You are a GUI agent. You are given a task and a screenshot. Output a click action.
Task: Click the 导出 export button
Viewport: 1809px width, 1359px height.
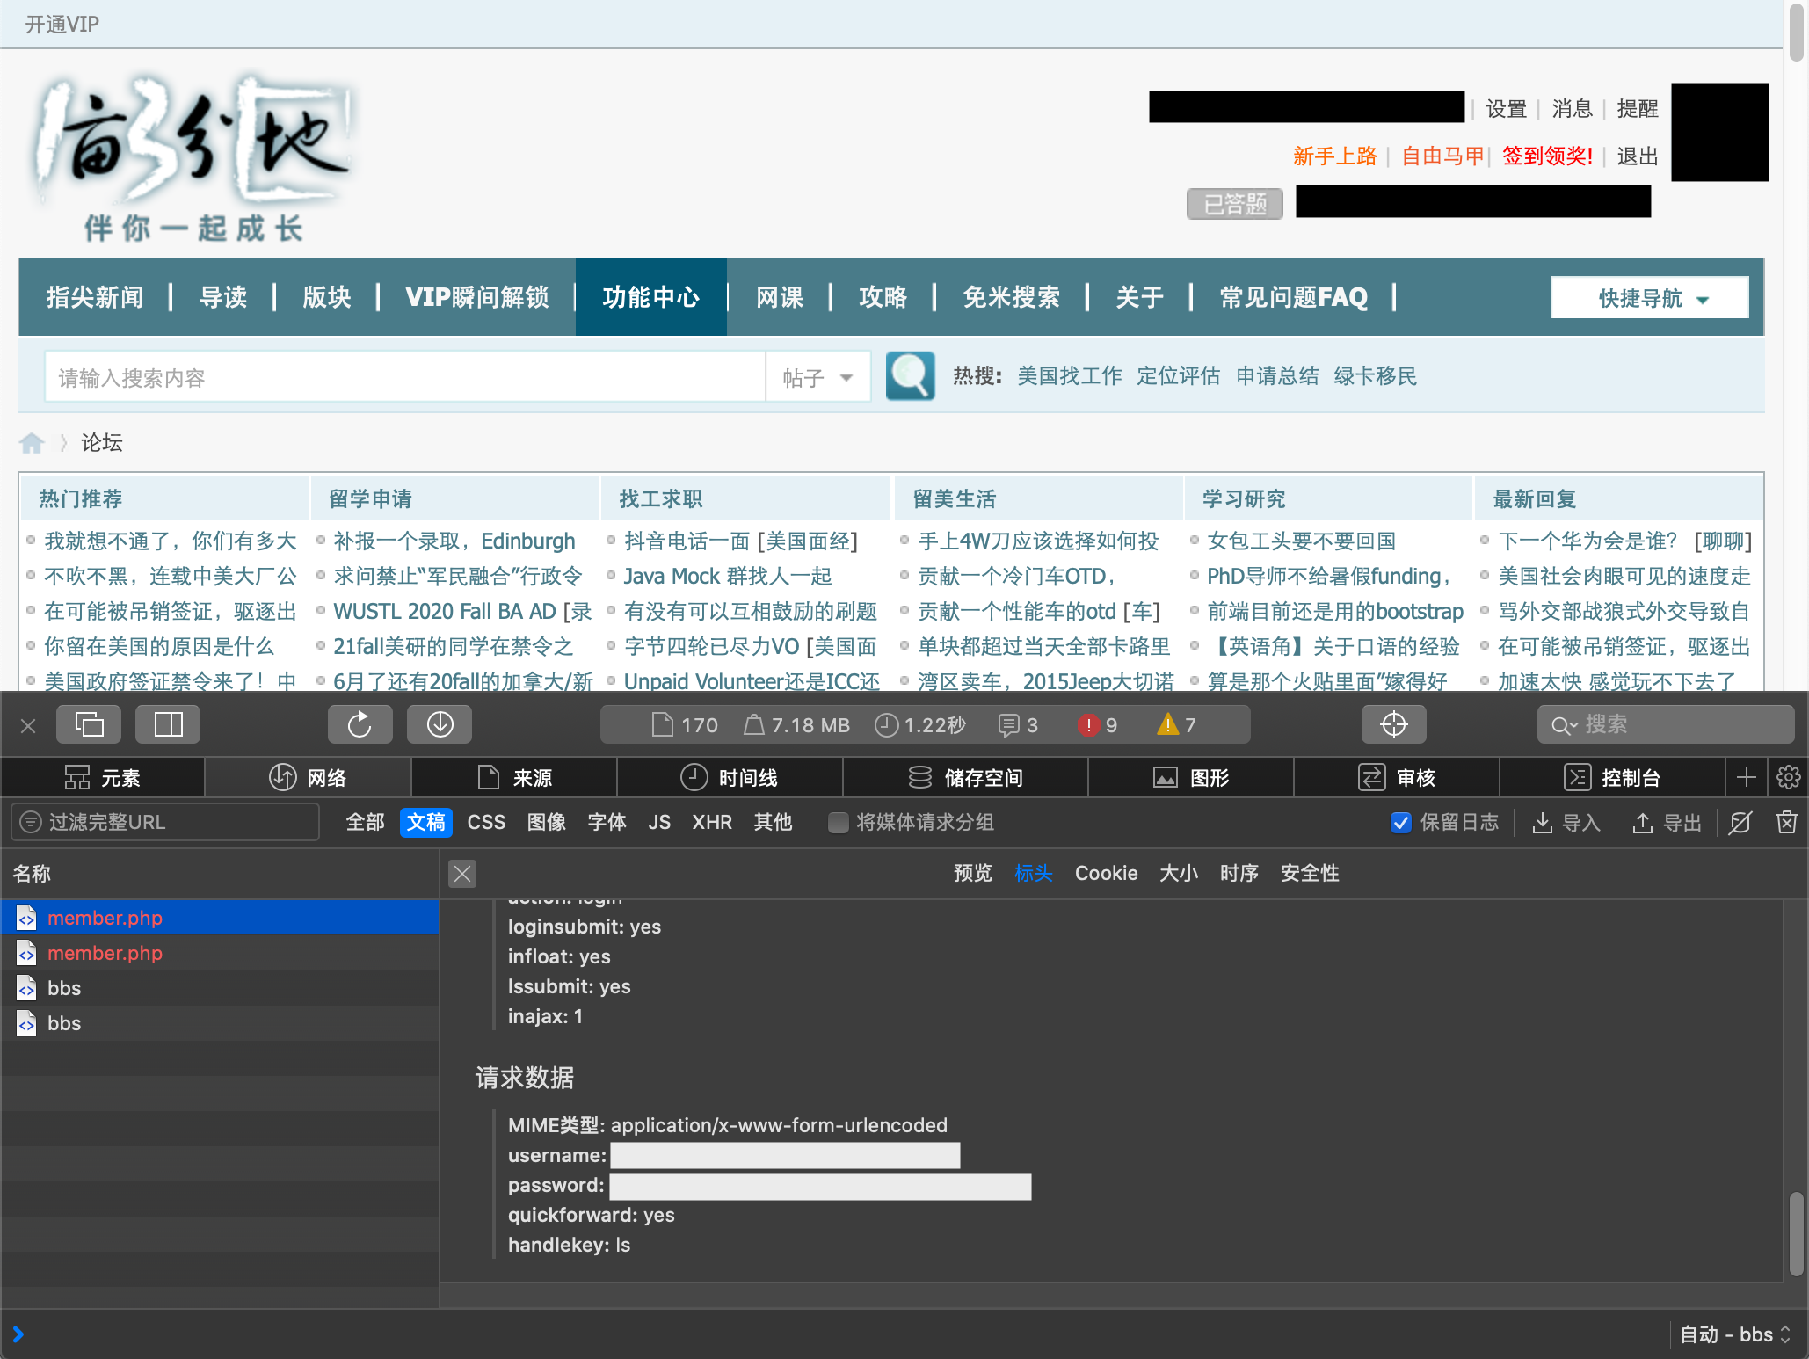(x=1667, y=823)
